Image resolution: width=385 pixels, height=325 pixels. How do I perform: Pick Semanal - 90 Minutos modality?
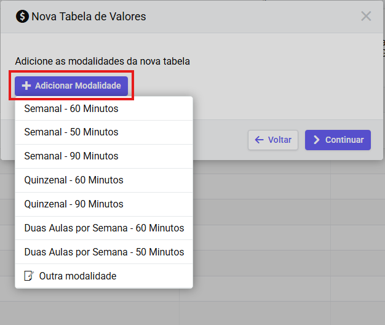click(71, 156)
